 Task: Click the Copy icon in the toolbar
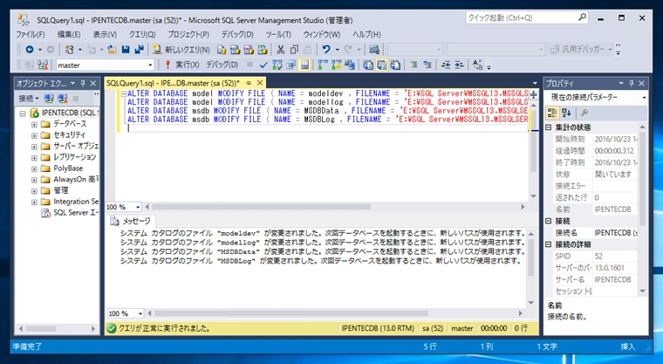[x=294, y=50]
